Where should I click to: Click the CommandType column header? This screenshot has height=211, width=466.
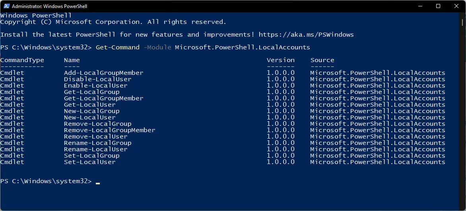click(22, 60)
